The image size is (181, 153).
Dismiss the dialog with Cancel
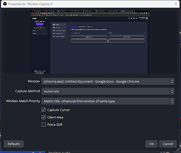point(168,144)
